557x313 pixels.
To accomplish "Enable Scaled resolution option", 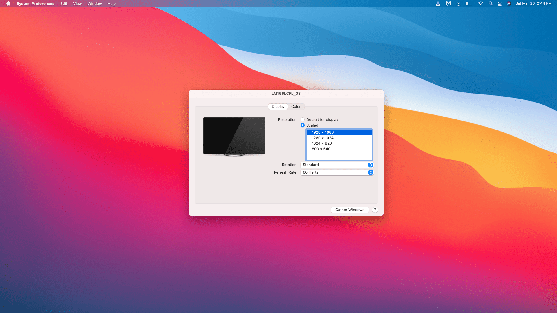I will [303, 125].
